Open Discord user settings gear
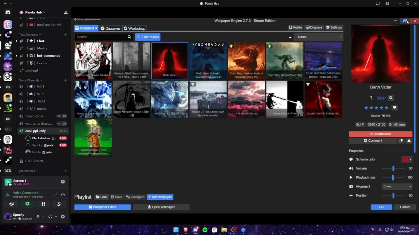The width and height of the screenshot is (419, 235). coord(63,216)
